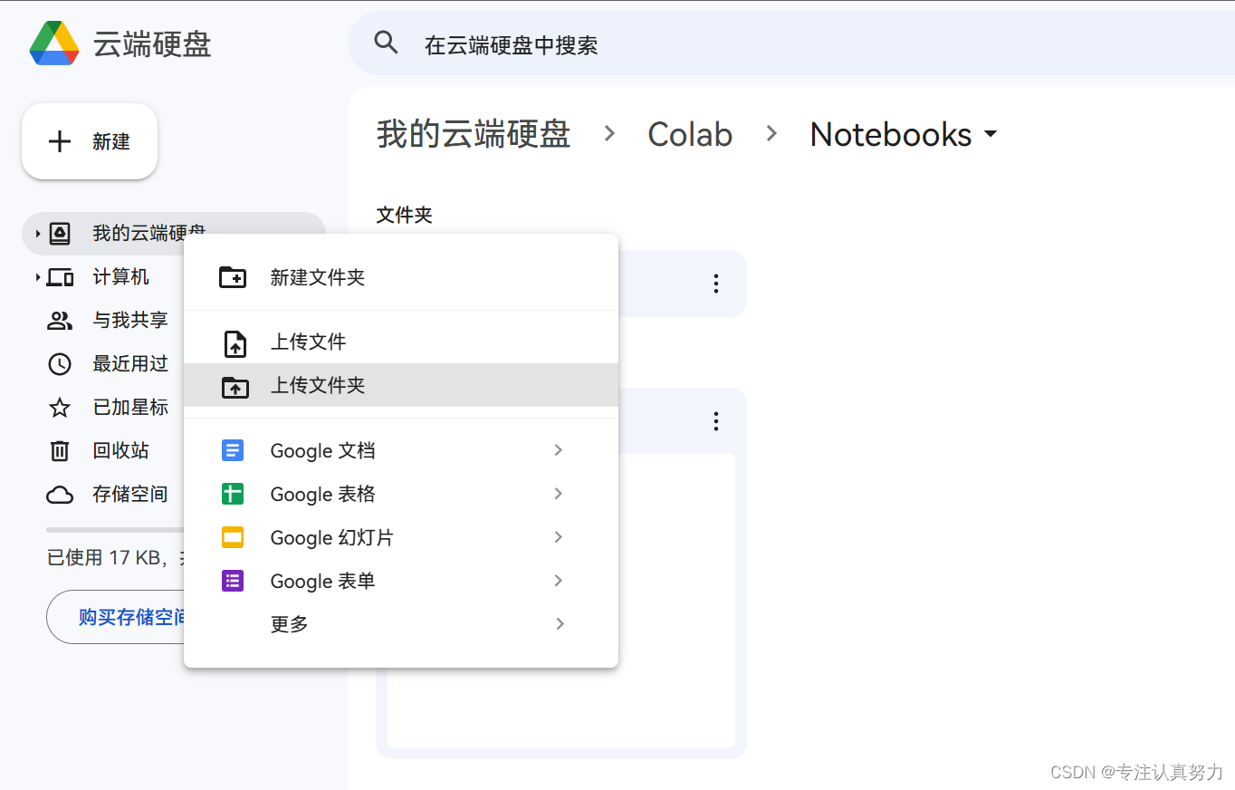Expand Google 幻灯片 submenu arrow
The image size is (1235, 790).
point(559,537)
